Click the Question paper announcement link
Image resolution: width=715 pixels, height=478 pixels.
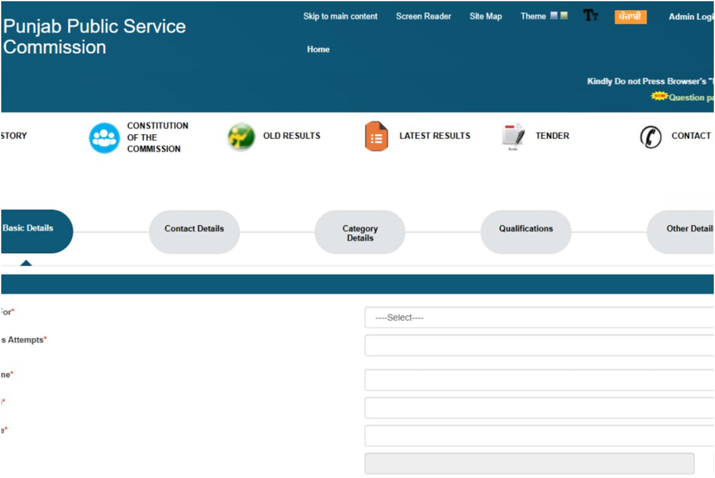coord(691,97)
